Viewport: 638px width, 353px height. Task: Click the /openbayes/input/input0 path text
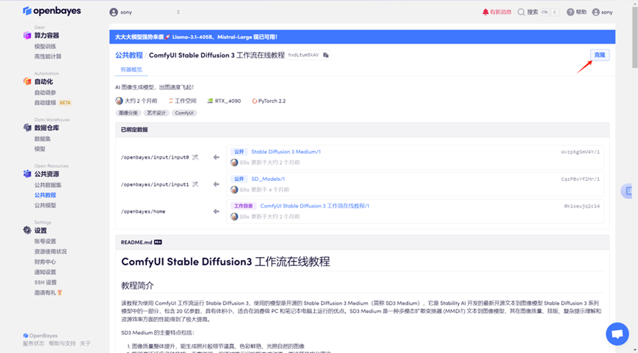coord(155,157)
